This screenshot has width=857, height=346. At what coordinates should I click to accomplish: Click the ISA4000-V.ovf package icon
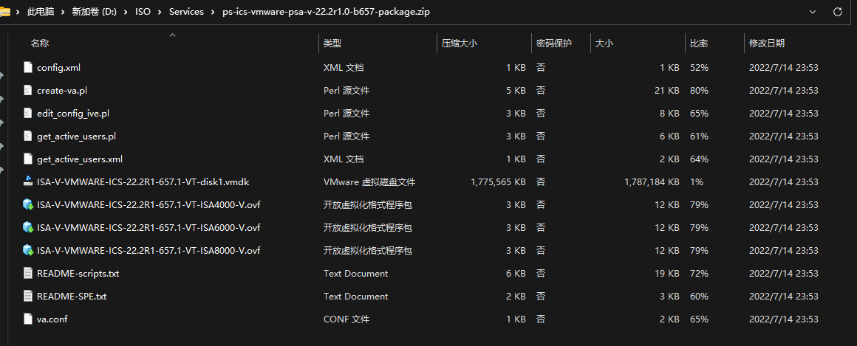coord(28,204)
